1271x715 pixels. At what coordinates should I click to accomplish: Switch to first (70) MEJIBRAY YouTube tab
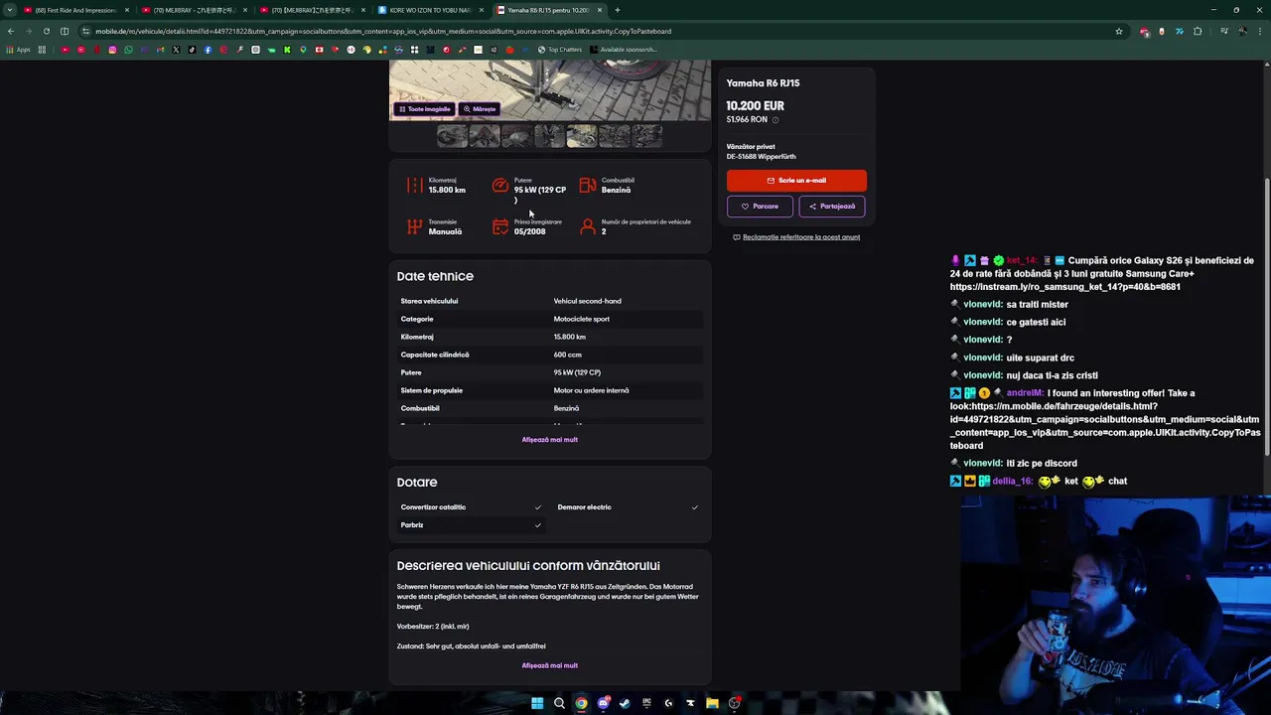tap(194, 10)
